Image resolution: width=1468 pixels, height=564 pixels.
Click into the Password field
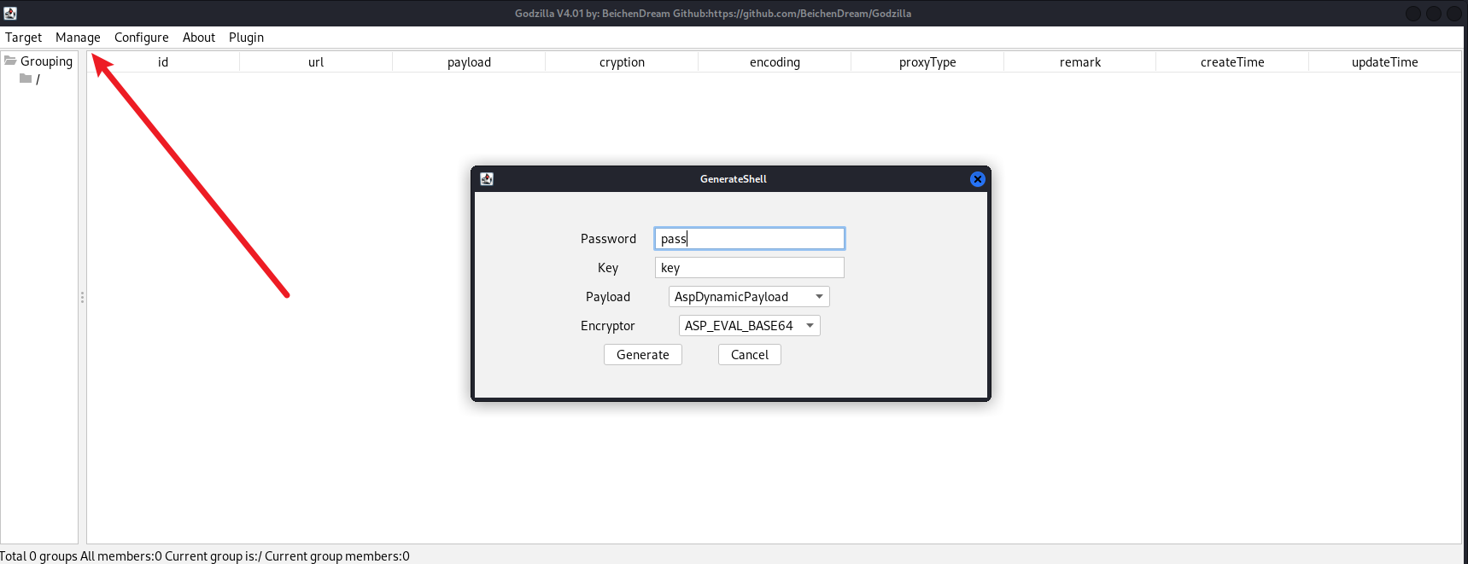click(749, 239)
